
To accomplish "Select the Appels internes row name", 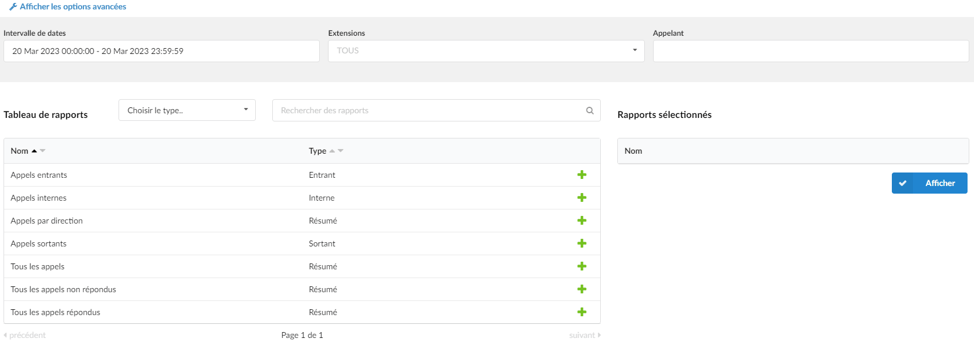I will [x=39, y=198].
